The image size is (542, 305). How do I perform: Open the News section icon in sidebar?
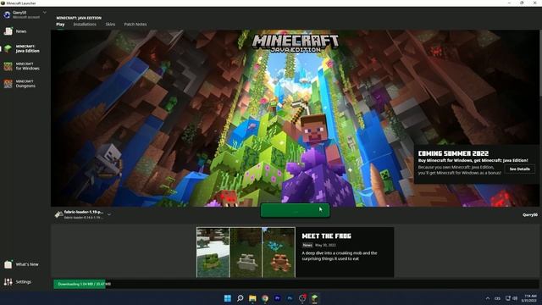[x=8, y=31]
